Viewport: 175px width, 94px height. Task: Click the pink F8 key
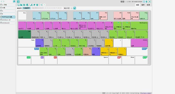click(x=103, y=16)
